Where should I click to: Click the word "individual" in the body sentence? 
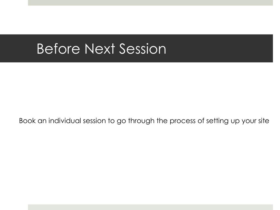click(x=65, y=121)
